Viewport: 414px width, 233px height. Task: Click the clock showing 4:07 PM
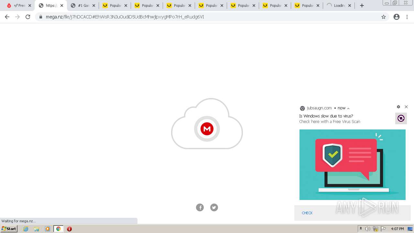pyautogui.click(x=398, y=229)
